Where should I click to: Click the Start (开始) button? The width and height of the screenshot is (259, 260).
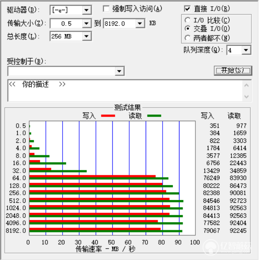point(233,71)
